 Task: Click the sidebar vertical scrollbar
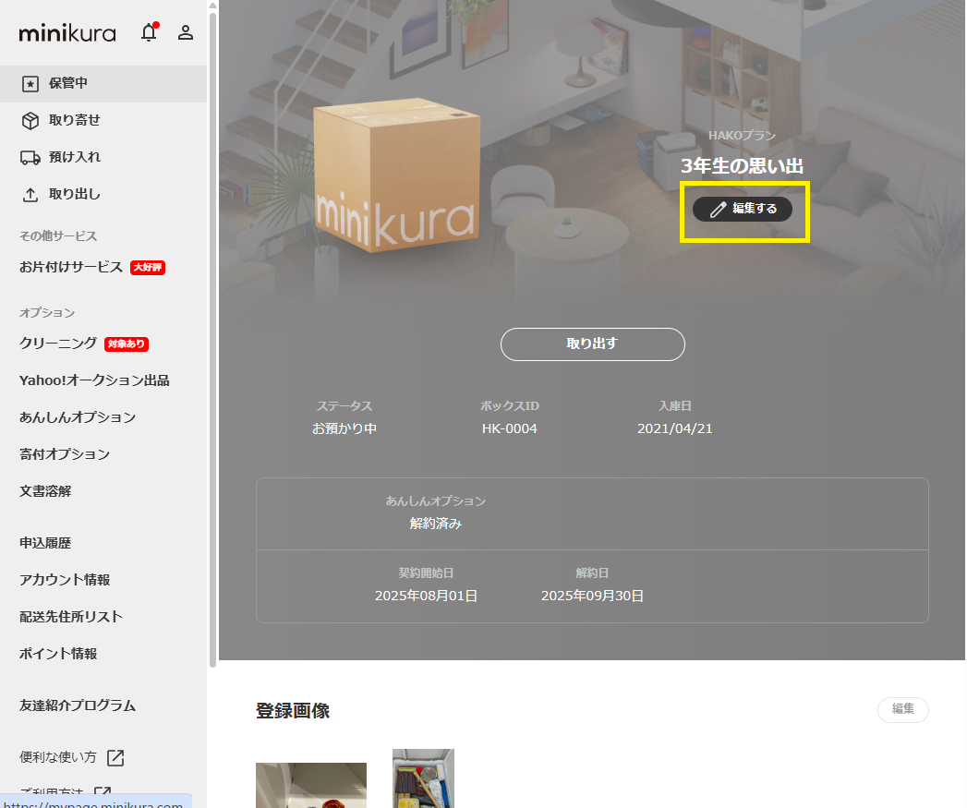212,339
